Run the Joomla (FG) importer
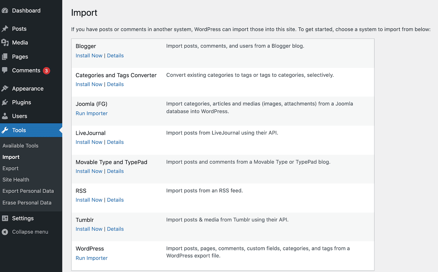 [x=91, y=113]
